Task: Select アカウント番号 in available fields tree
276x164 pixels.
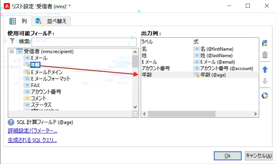Action: tap(46, 92)
